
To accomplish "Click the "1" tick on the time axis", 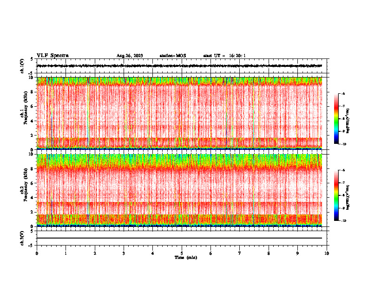I will [66, 253].
